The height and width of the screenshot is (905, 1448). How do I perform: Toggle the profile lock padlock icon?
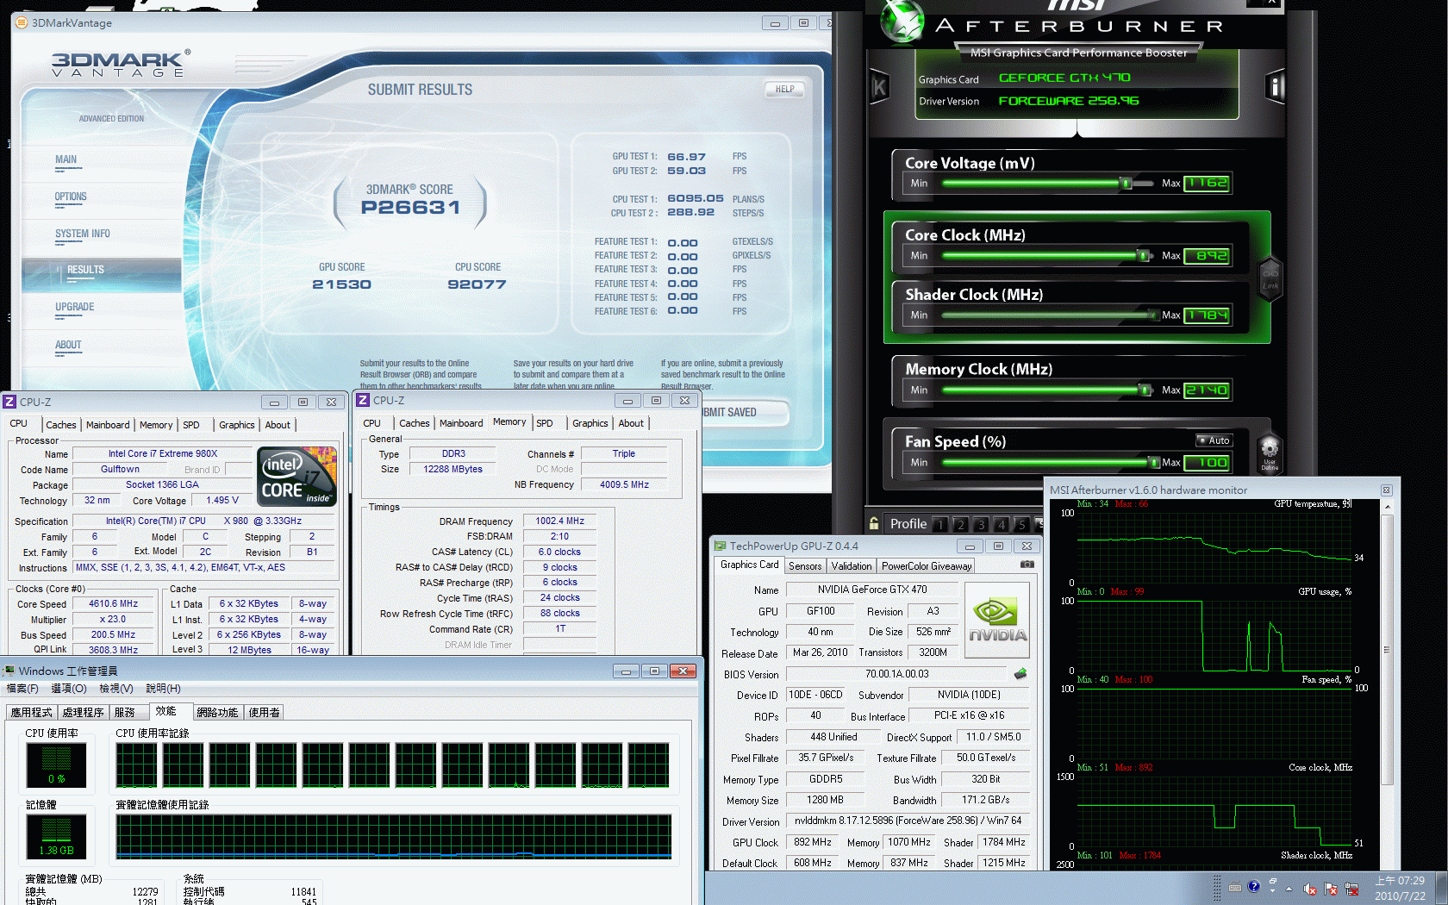tap(874, 523)
